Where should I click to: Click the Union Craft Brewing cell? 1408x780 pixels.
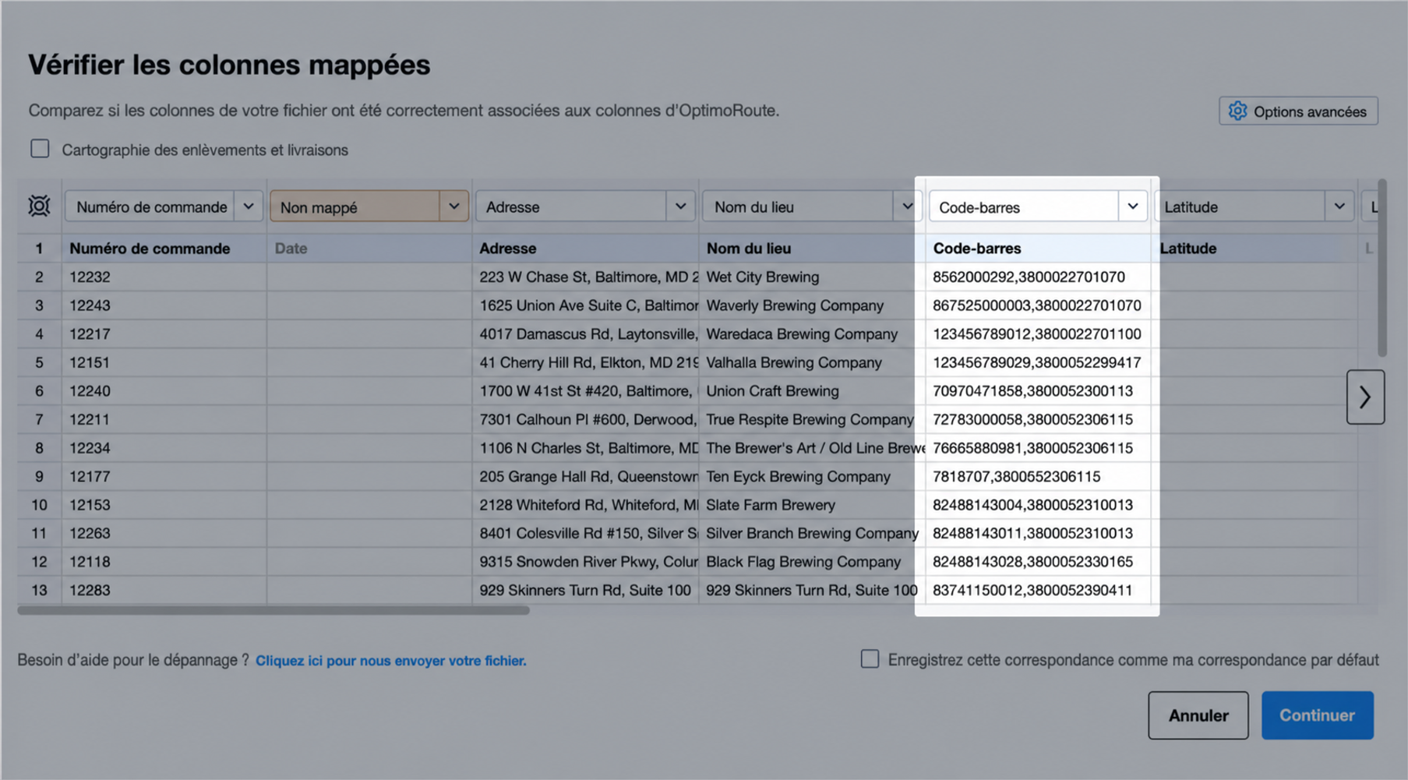point(812,390)
